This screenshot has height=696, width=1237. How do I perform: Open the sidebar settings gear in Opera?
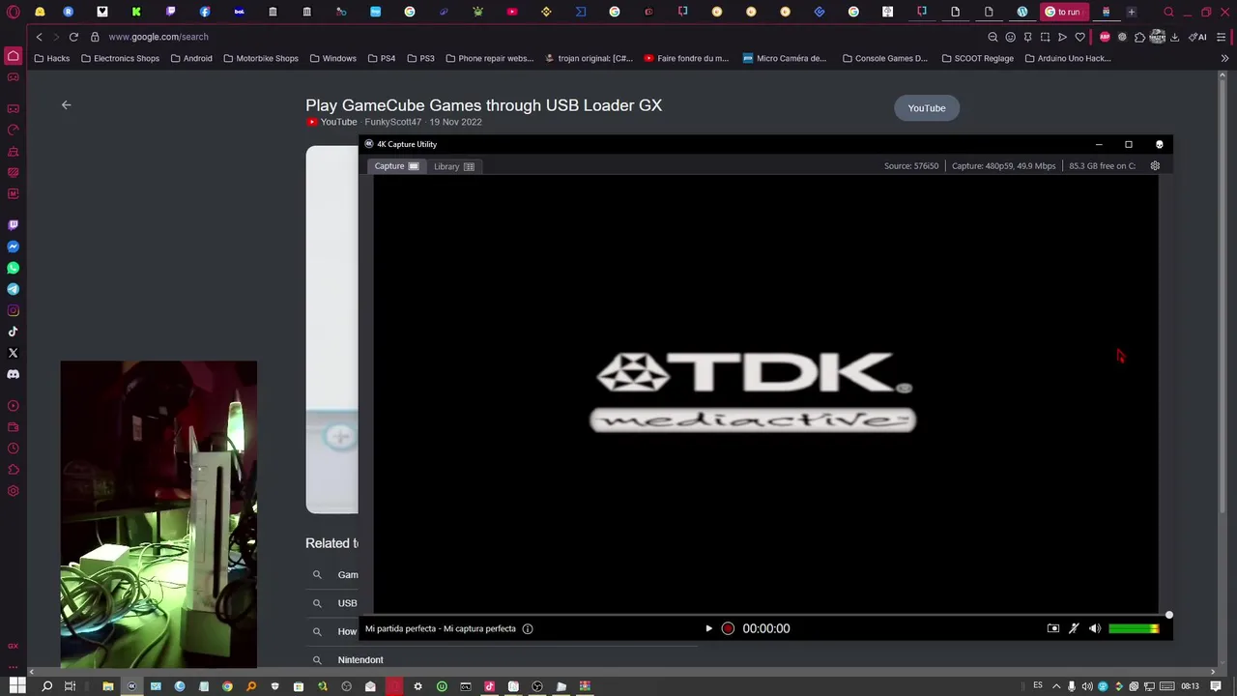14,491
